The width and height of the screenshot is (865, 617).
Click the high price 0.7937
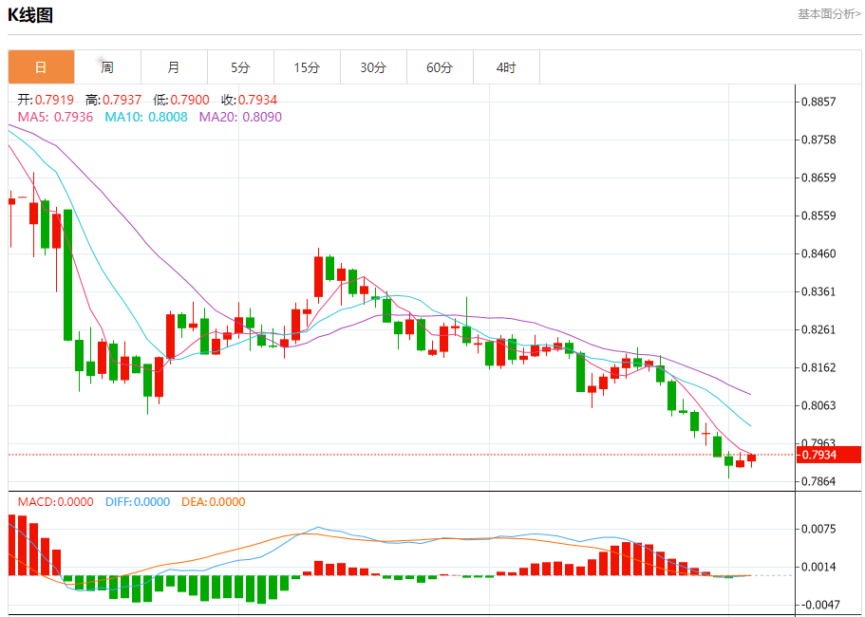point(122,100)
